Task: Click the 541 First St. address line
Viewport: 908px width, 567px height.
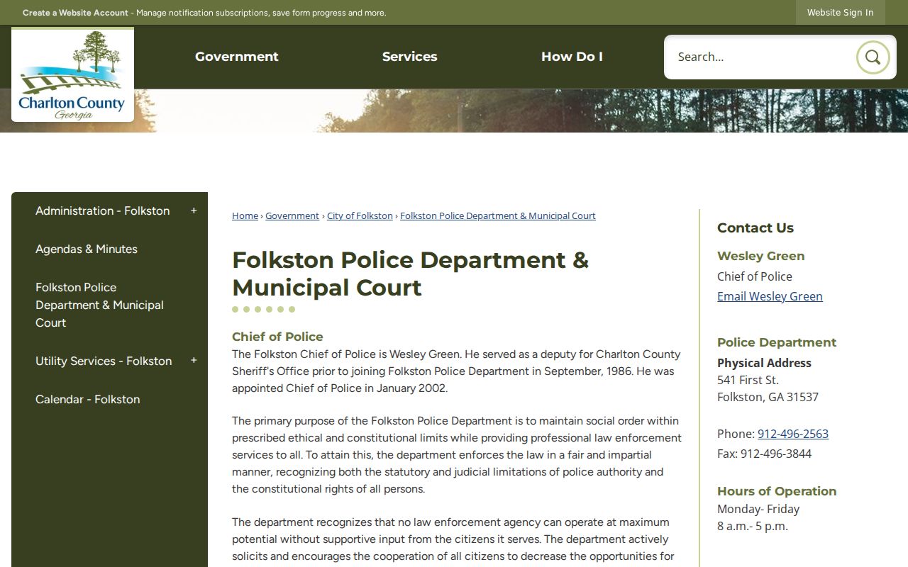Action: pyautogui.click(x=748, y=380)
